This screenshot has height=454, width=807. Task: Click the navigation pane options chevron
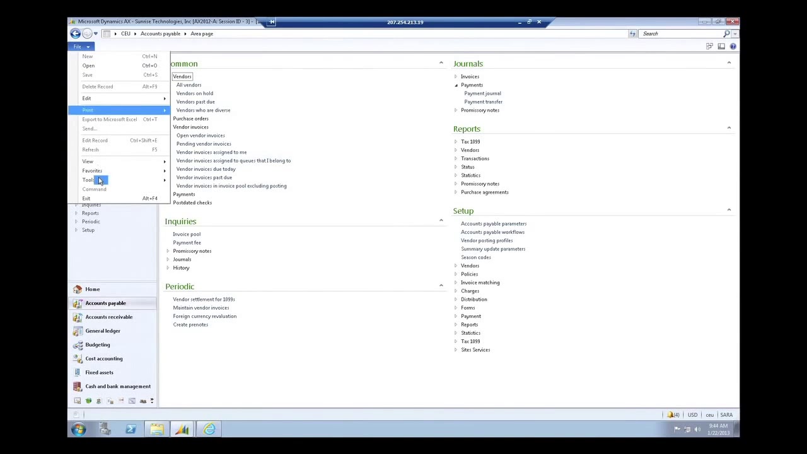coord(152,401)
